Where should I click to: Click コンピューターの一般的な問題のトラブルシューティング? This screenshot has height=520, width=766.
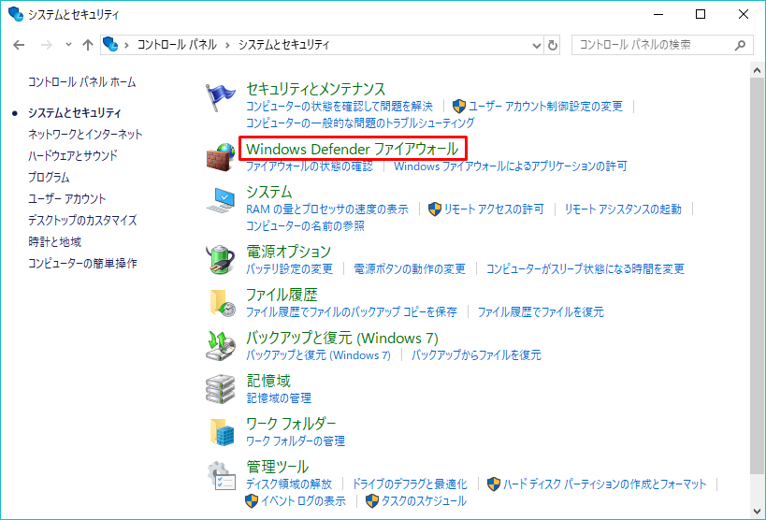(360, 123)
